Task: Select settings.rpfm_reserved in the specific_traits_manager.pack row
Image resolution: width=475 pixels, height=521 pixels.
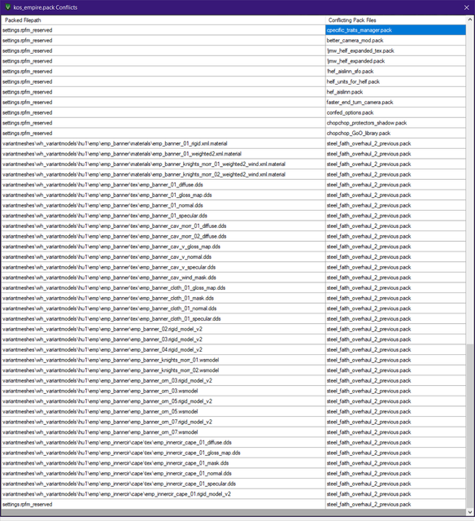Action: [x=163, y=30]
